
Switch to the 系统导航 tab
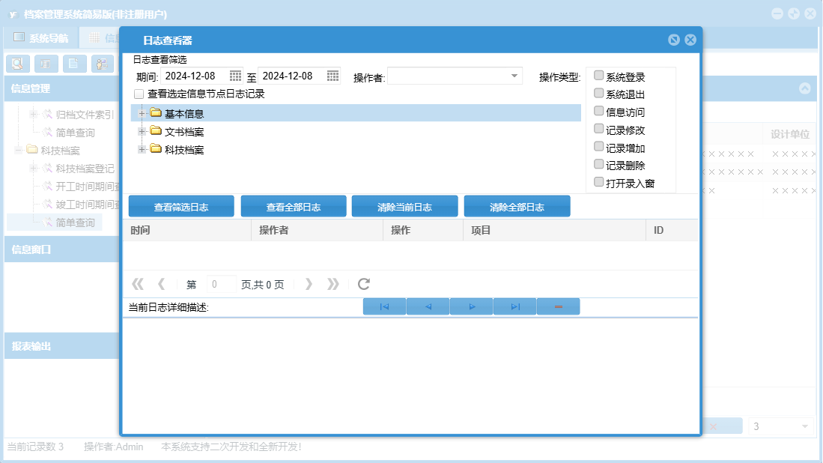coord(41,37)
